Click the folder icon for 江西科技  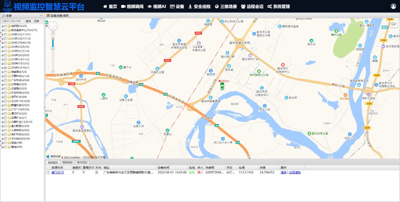9,76
